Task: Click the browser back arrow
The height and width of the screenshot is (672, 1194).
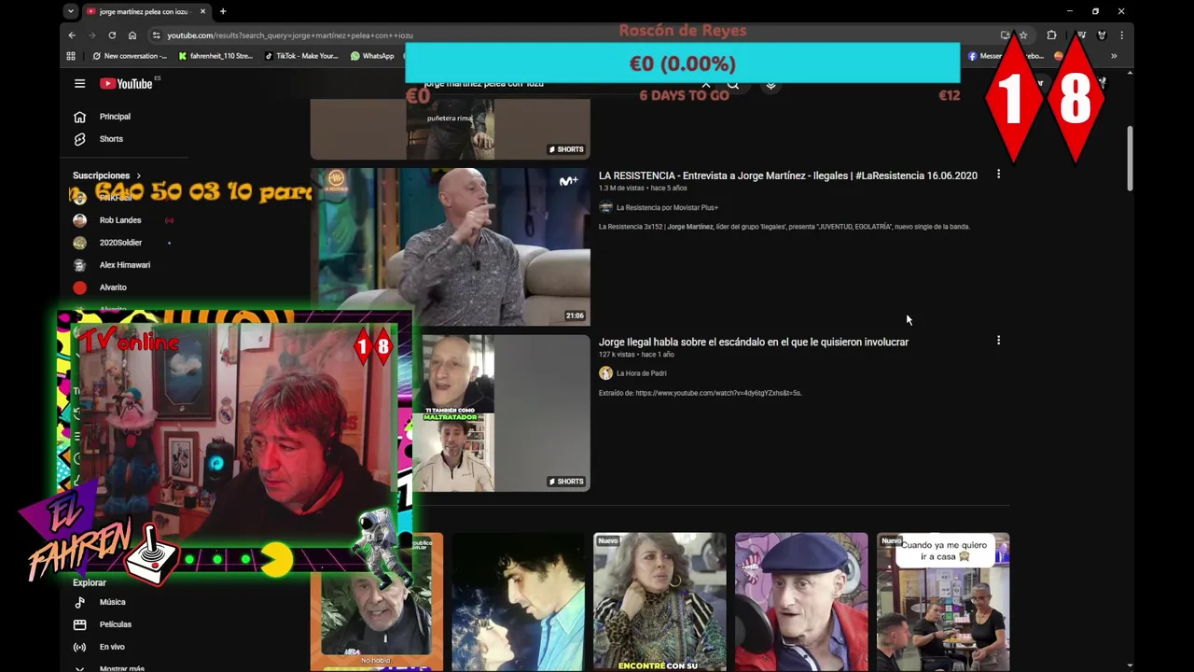Action: point(72,35)
